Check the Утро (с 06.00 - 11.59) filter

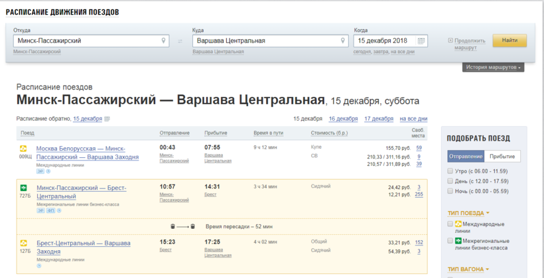tap(450, 172)
